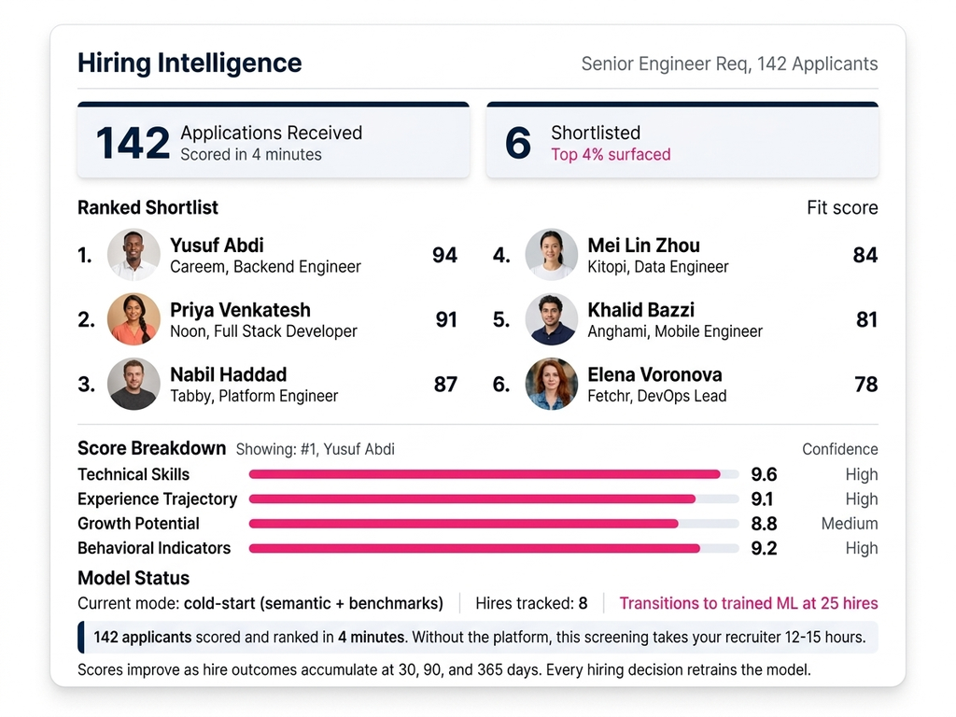
Task: Click Elena Voronova's fit score 78
Action: click(865, 384)
